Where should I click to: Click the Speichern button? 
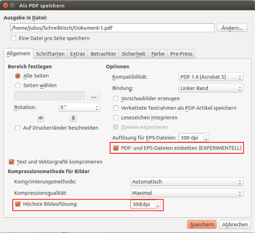202,225
